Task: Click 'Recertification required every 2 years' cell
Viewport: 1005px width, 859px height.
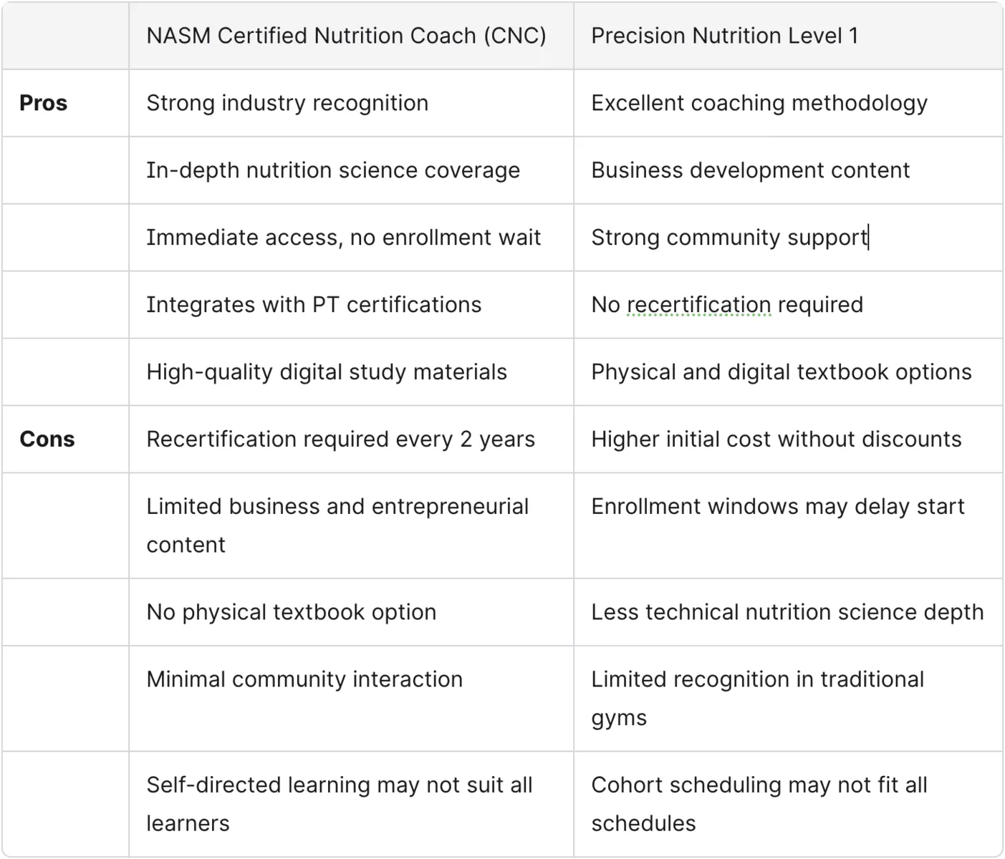Action: [x=340, y=439]
